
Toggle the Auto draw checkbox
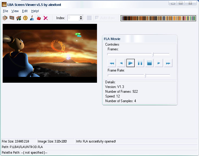pos(97,18)
